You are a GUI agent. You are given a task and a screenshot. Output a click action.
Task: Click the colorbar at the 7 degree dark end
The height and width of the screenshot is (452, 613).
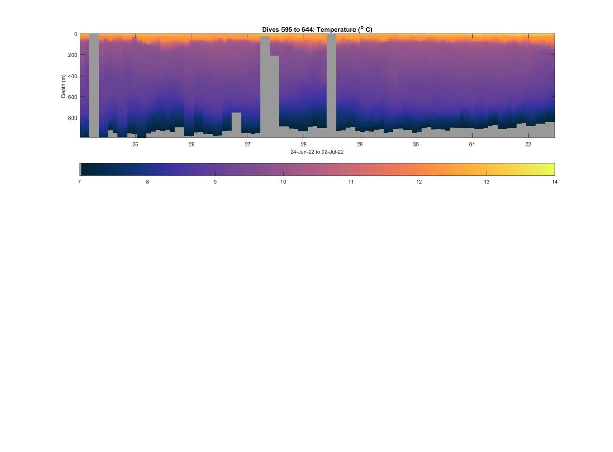pyautogui.click(x=84, y=170)
